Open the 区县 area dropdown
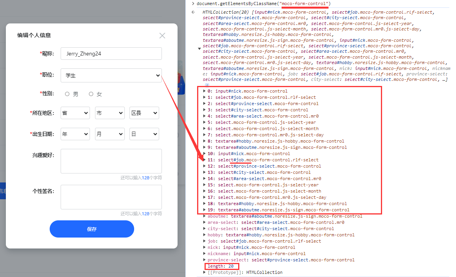The image size is (456, 277). point(144,113)
